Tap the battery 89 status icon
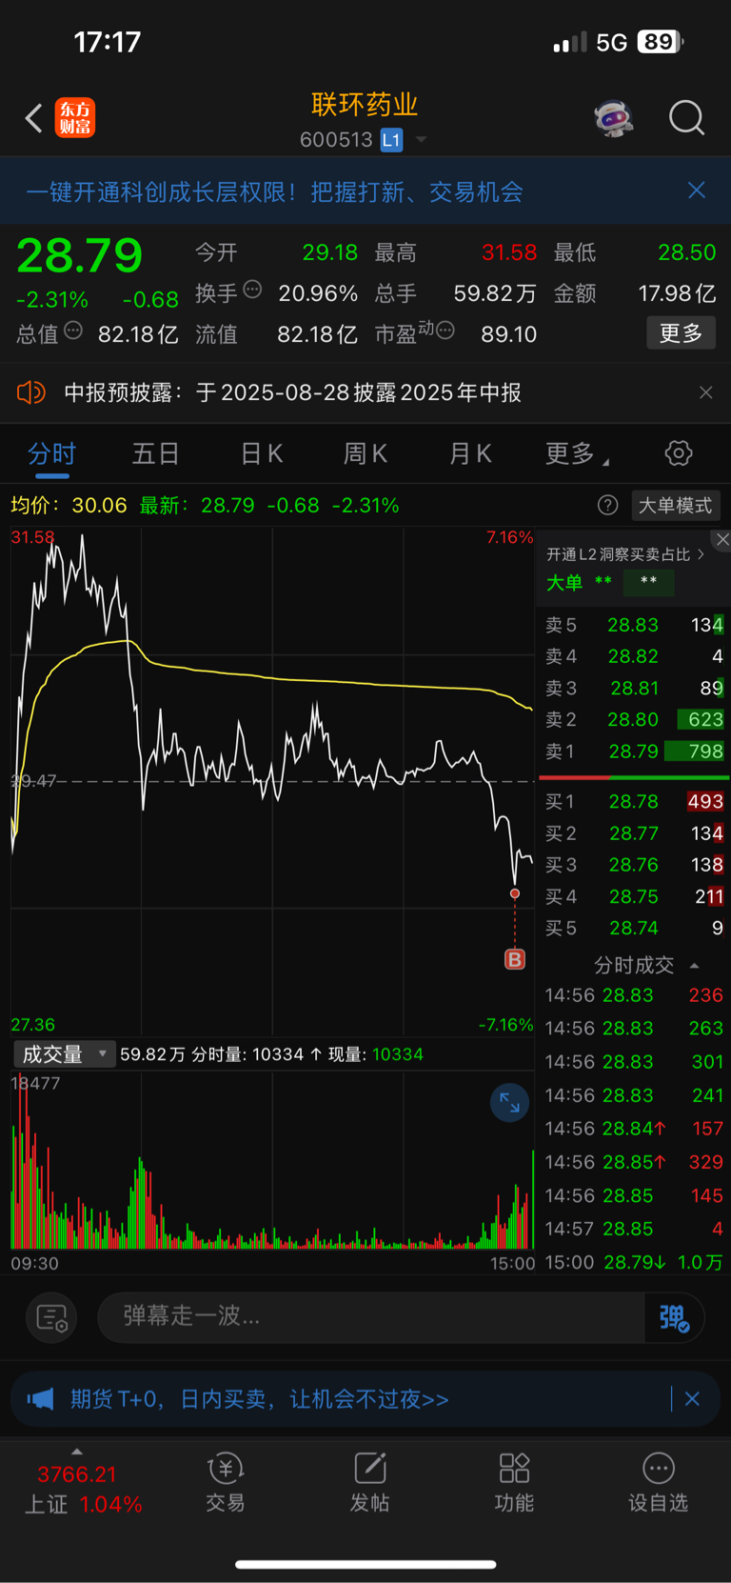The image size is (731, 1583). point(661,42)
